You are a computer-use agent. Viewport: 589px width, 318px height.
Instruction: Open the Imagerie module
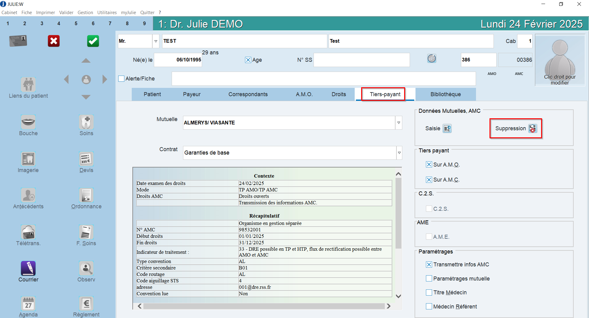28,159
